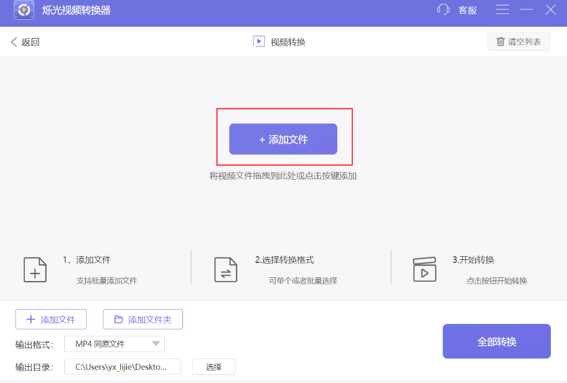Click the 添加文件夹 folder button

143,319
